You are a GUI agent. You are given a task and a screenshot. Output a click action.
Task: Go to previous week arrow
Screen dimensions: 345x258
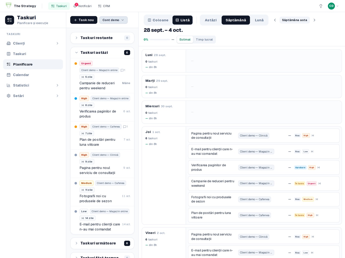pos(275,20)
